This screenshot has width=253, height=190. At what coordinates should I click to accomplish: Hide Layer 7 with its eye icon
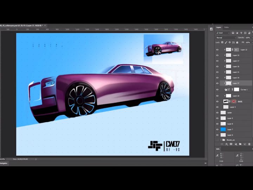(217, 129)
